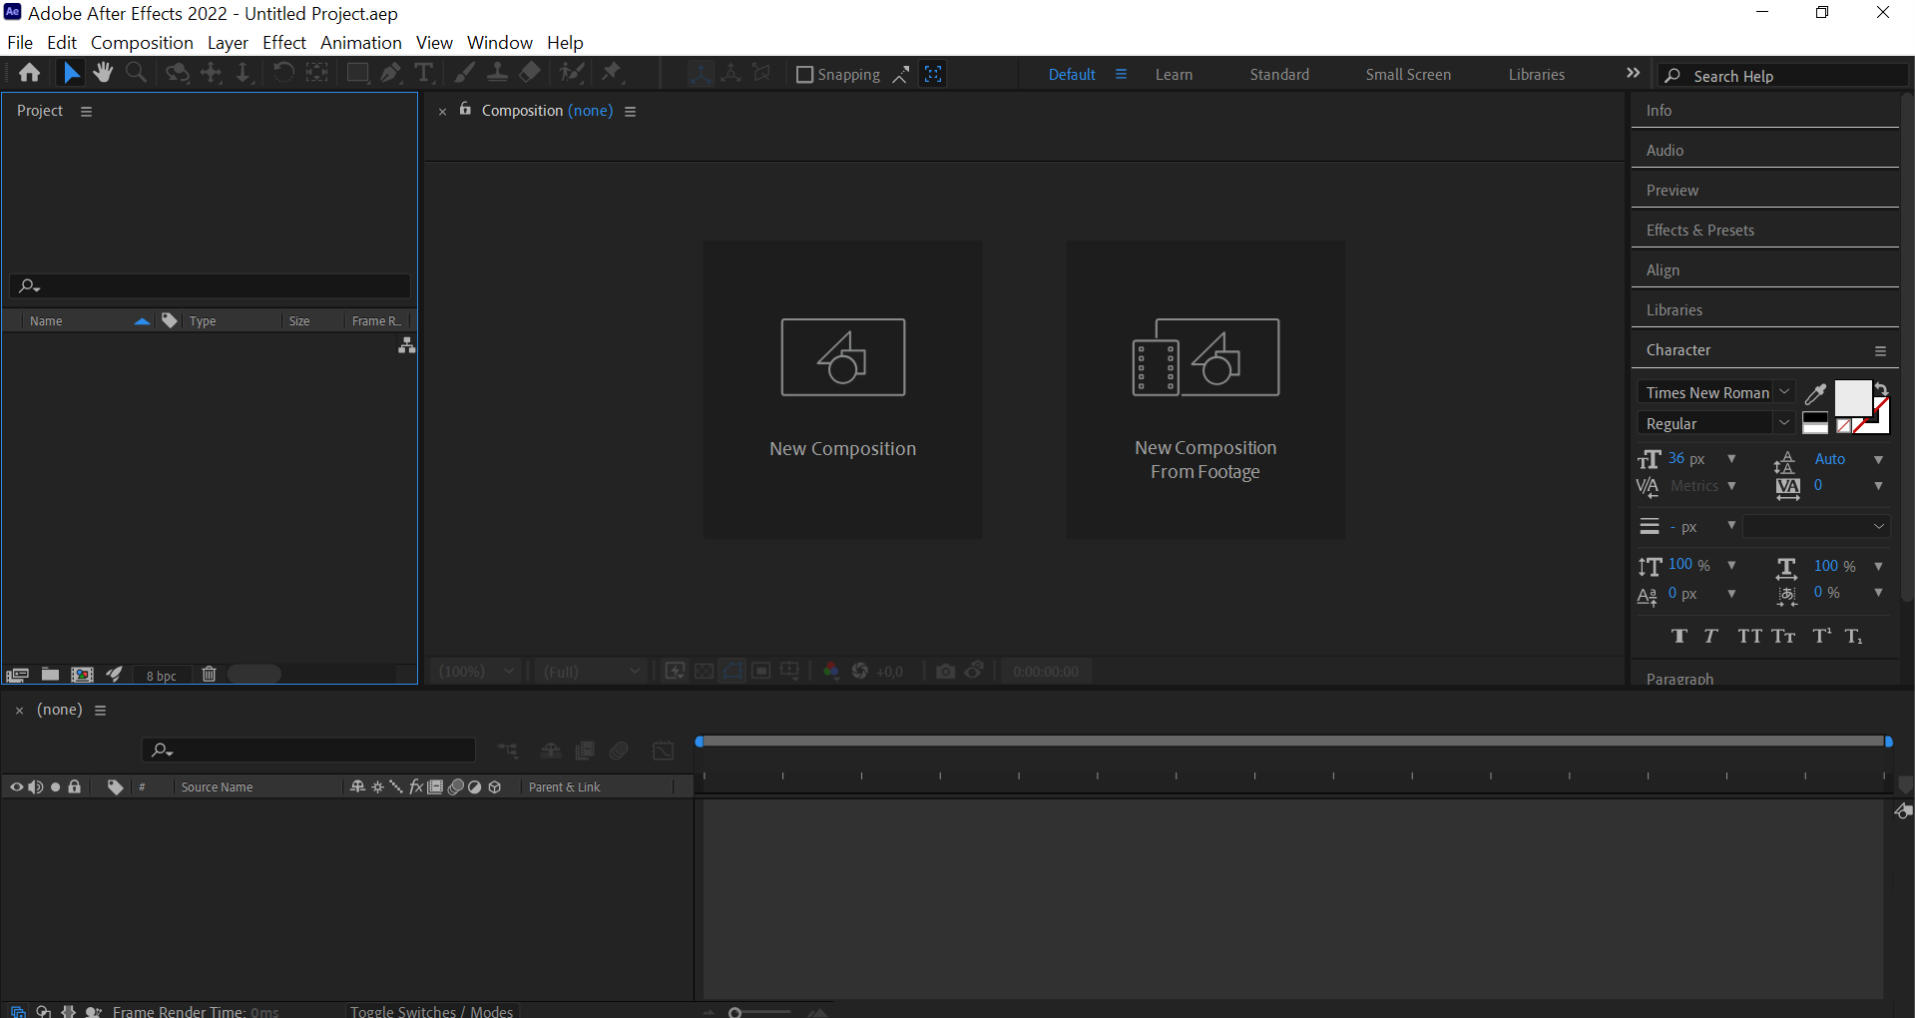Toggle Faux Bold text style

pos(1679,637)
